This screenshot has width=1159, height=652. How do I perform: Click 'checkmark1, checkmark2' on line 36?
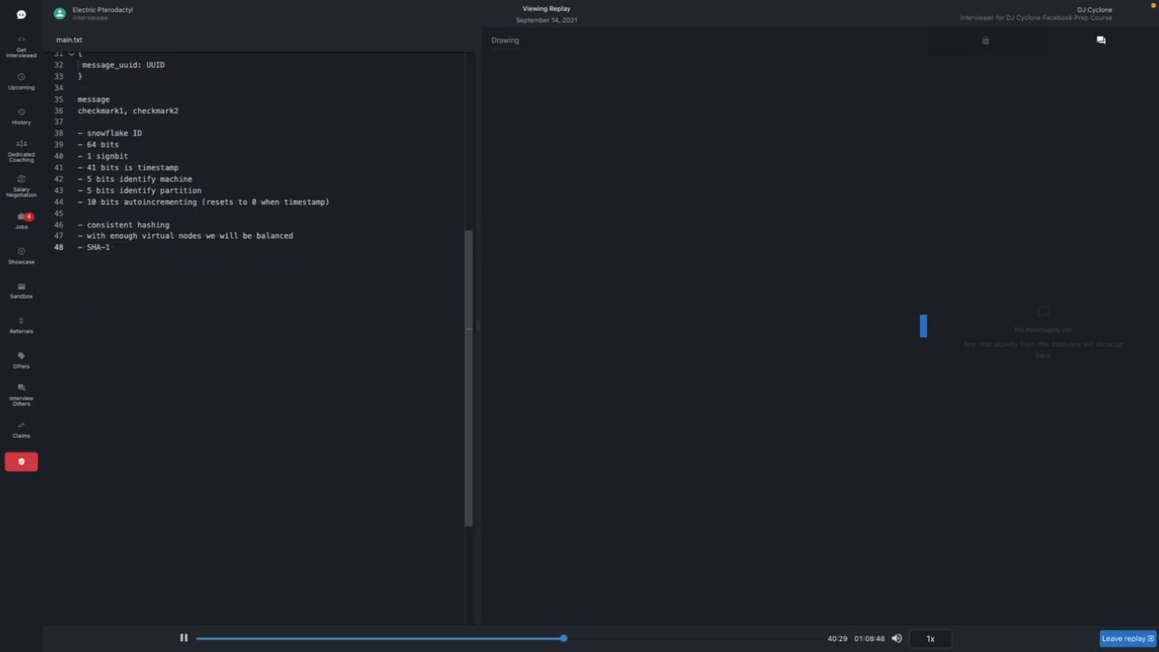click(128, 110)
